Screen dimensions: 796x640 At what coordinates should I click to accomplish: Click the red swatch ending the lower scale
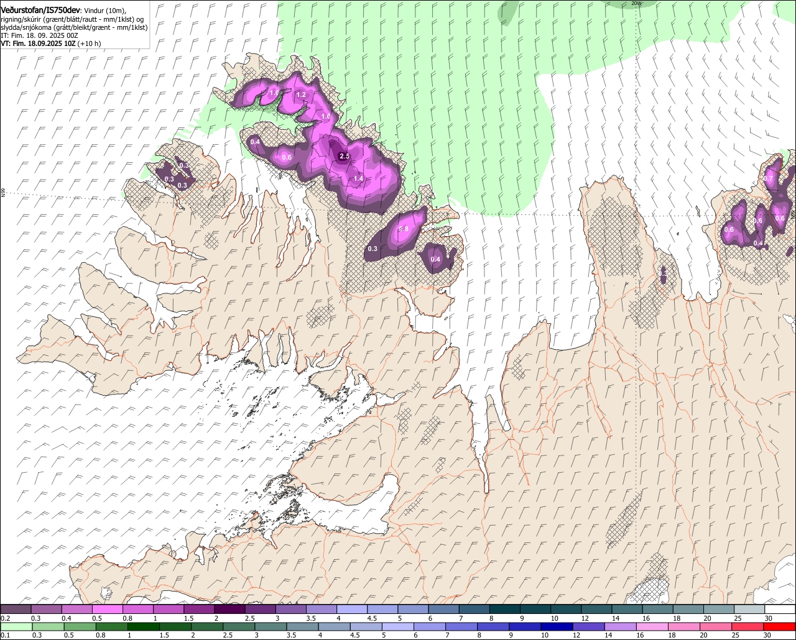pos(780,627)
